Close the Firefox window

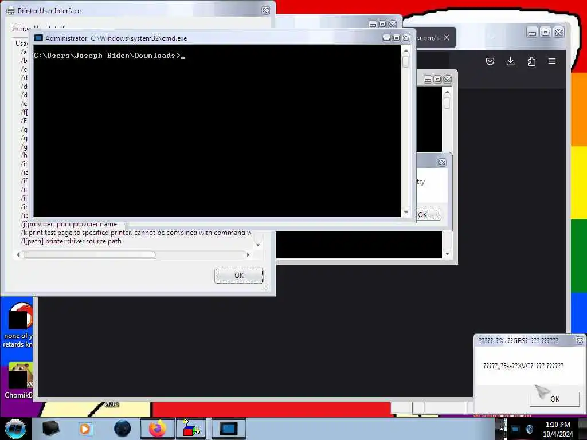558,33
